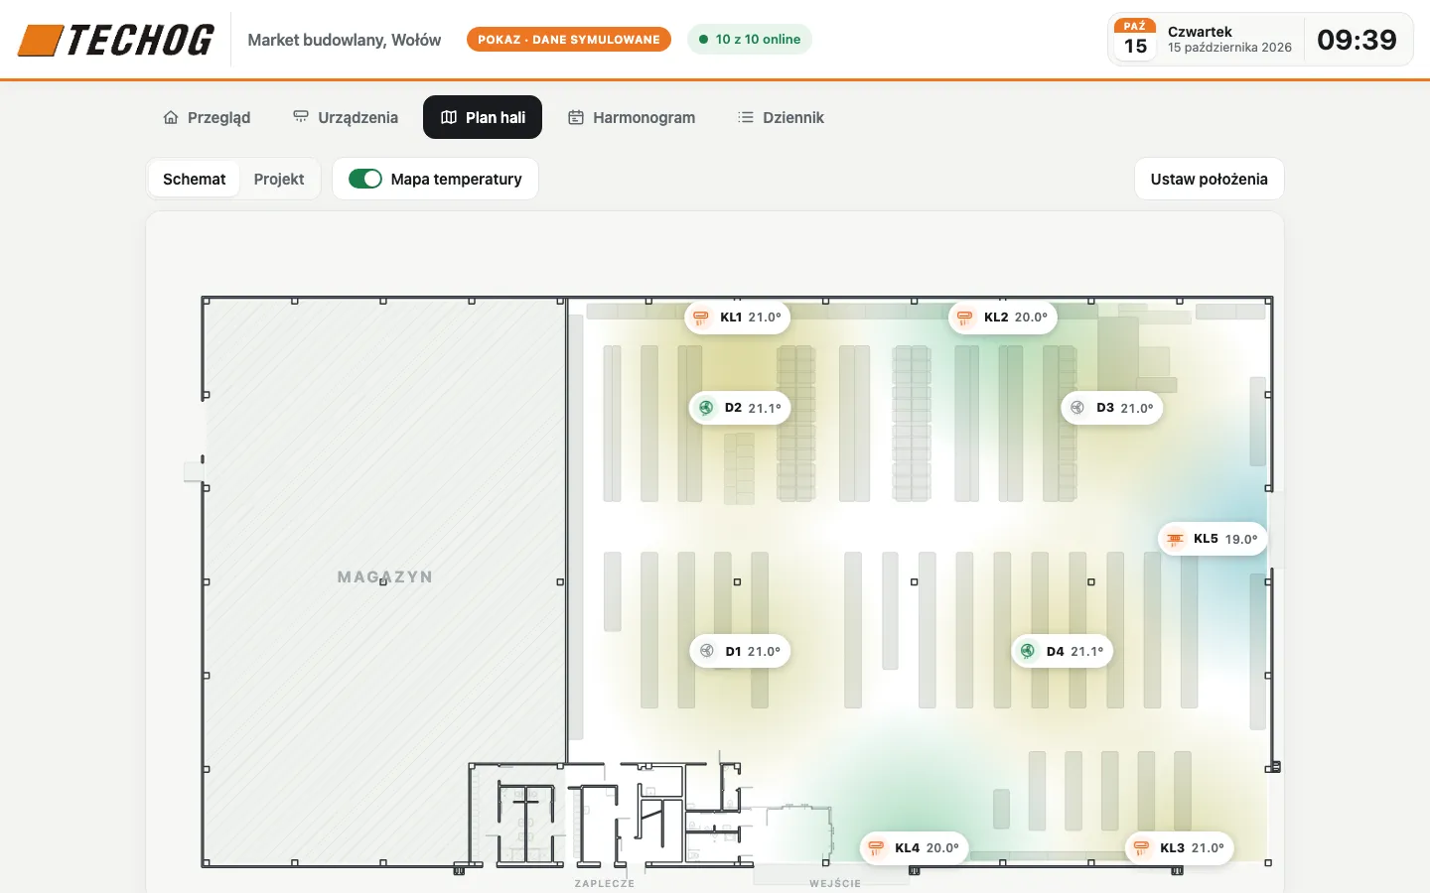
Task: Click the KL2 air conditioner icon
Action: (x=964, y=318)
